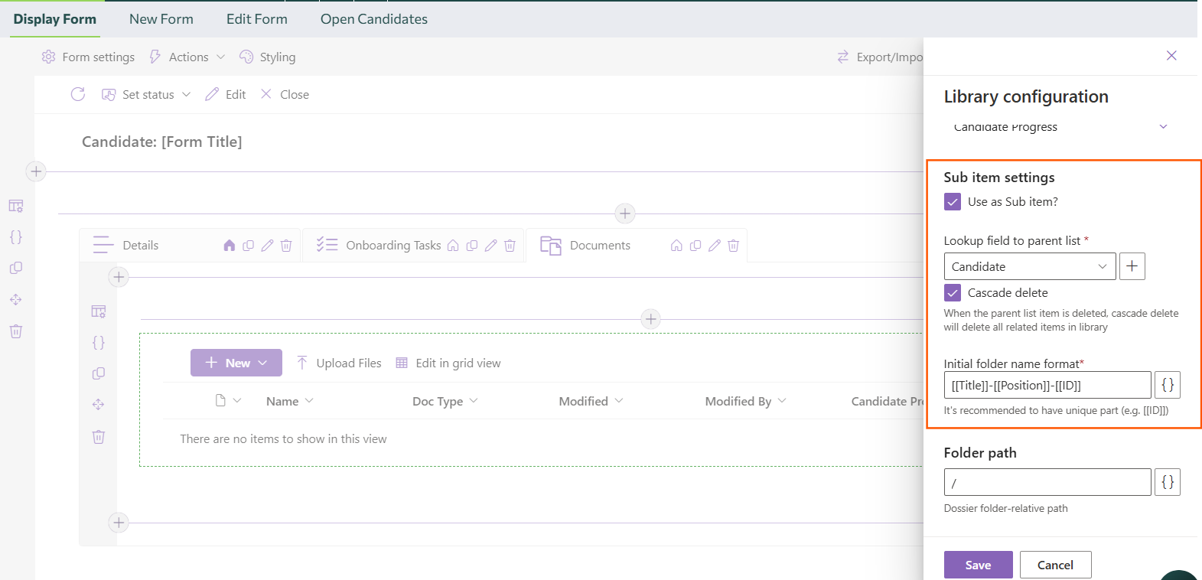The image size is (1202, 580).
Task: Switch to the New Form tab
Action: [161, 19]
